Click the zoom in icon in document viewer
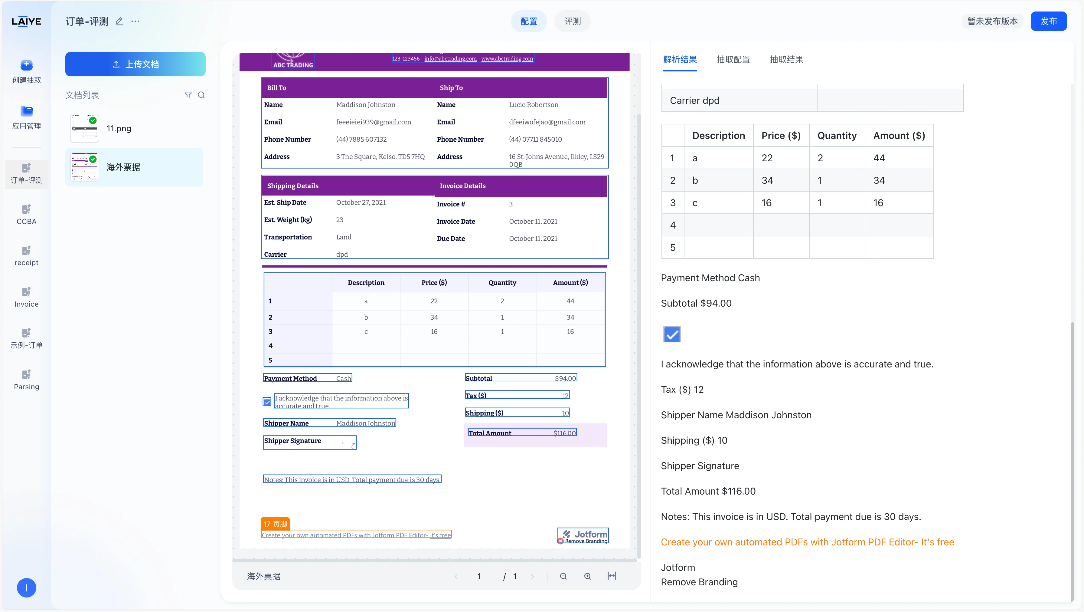Viewport: 1084px width, 612px height. (x=587, y=576)
